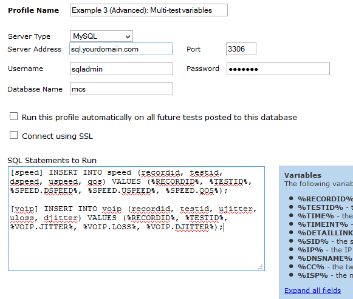The width and height of the screenshot is (353, 299).
Task: Enable Connect using SSL checkbox
Action: pos(14,135)
